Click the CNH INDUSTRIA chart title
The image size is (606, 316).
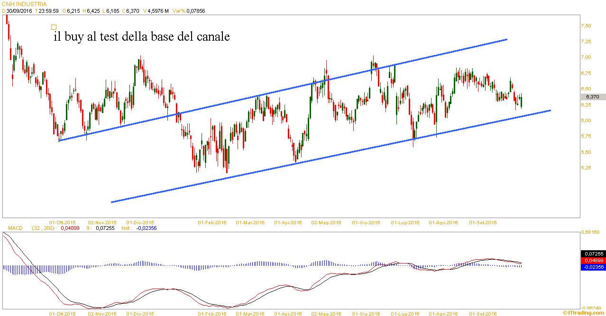pos(24,4)
